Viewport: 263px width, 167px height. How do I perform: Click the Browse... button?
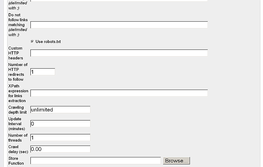(x=177, y=161)
